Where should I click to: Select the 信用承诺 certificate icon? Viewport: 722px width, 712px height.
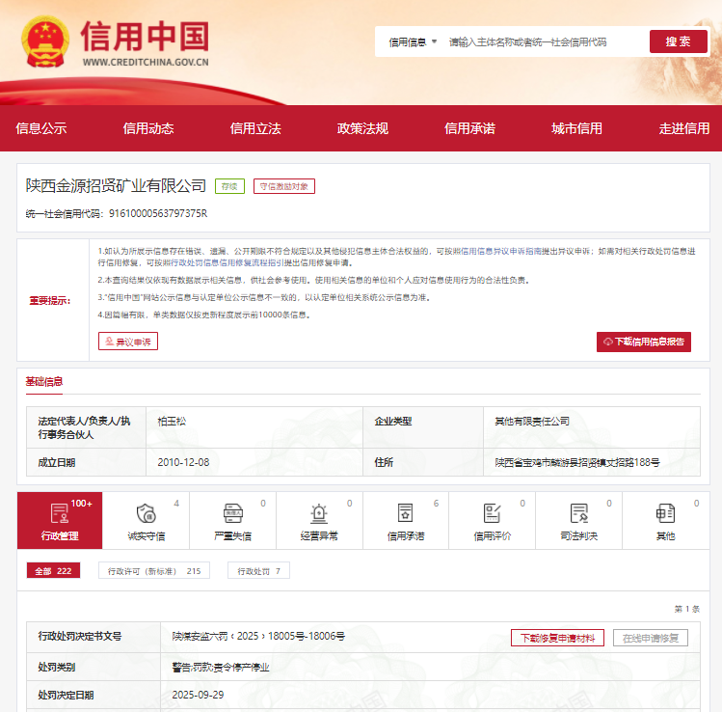click(405, 513)
